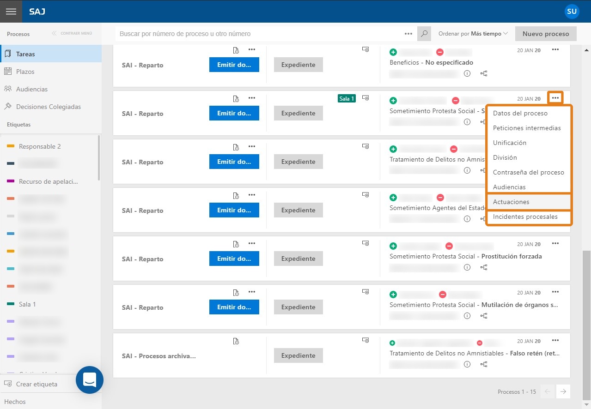Click info icon in Beneficios row
Screen dimensions: 591x409
click(467, 73)
